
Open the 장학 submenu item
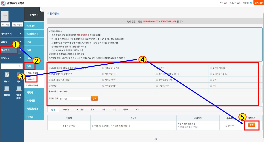(x=34, y=66)
